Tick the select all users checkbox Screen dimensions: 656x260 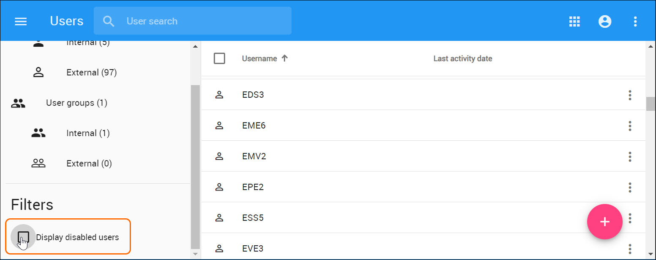click(x=220, y=59)
